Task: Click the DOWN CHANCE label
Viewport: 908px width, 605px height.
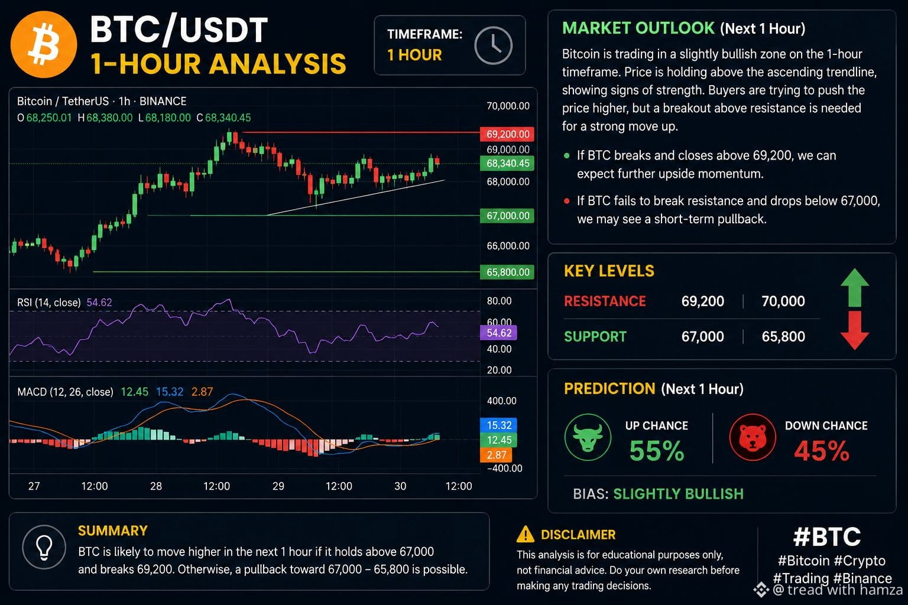Action: coord(826,426)
